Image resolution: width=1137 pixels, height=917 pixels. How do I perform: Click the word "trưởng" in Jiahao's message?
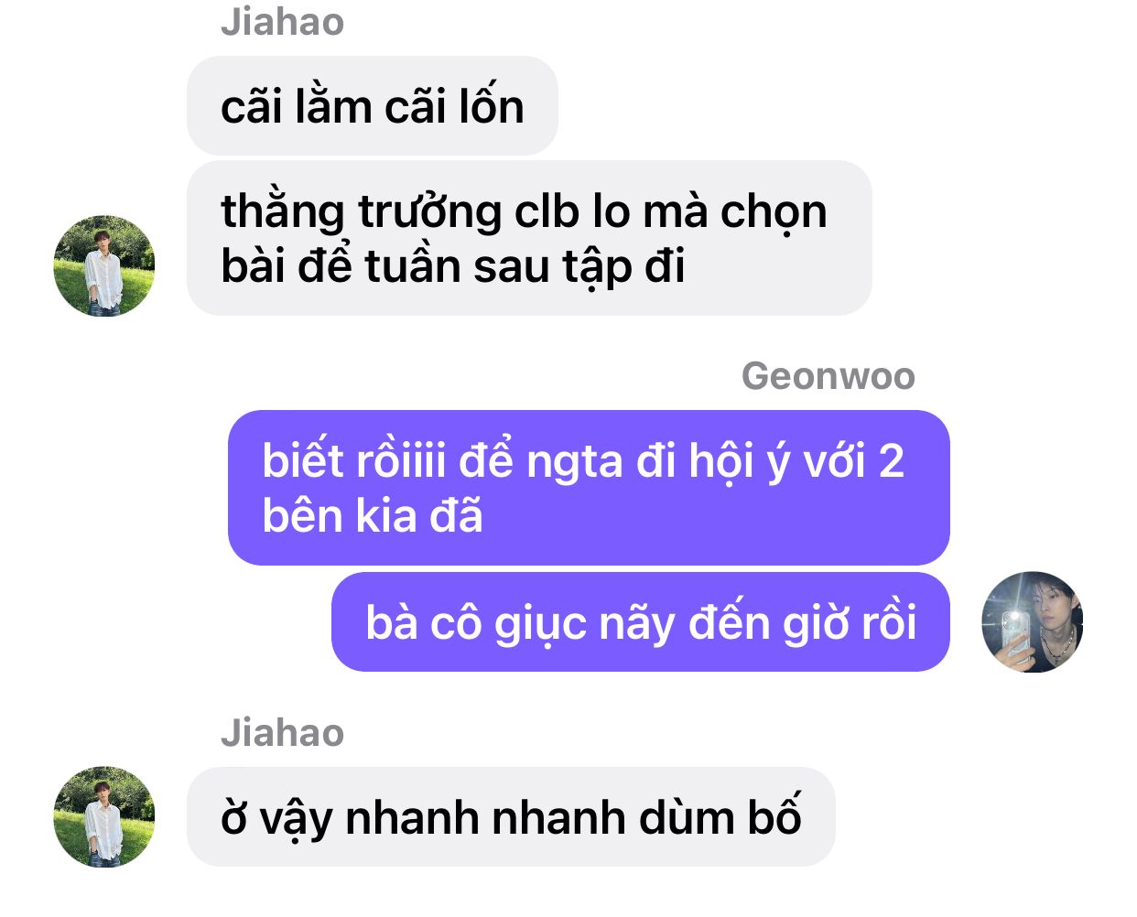[x=429, y=212]
